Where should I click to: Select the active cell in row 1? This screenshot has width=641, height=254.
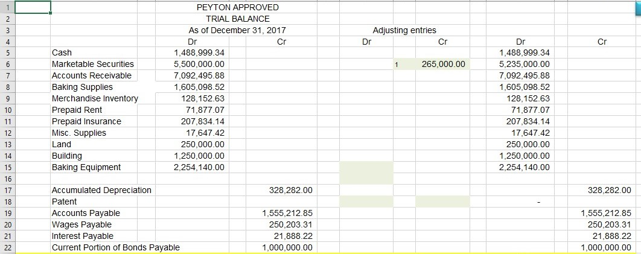pos(33,7)
